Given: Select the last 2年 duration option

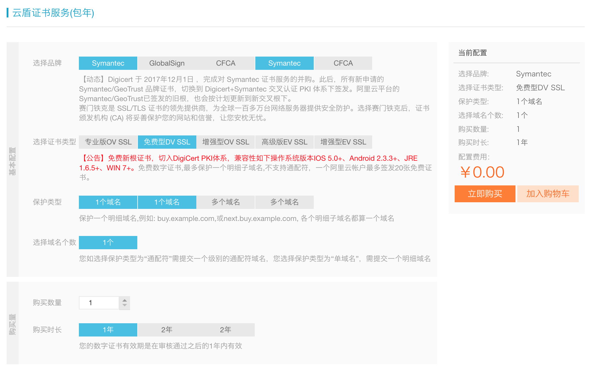Looking at the screenshot, I should point(226,330).
